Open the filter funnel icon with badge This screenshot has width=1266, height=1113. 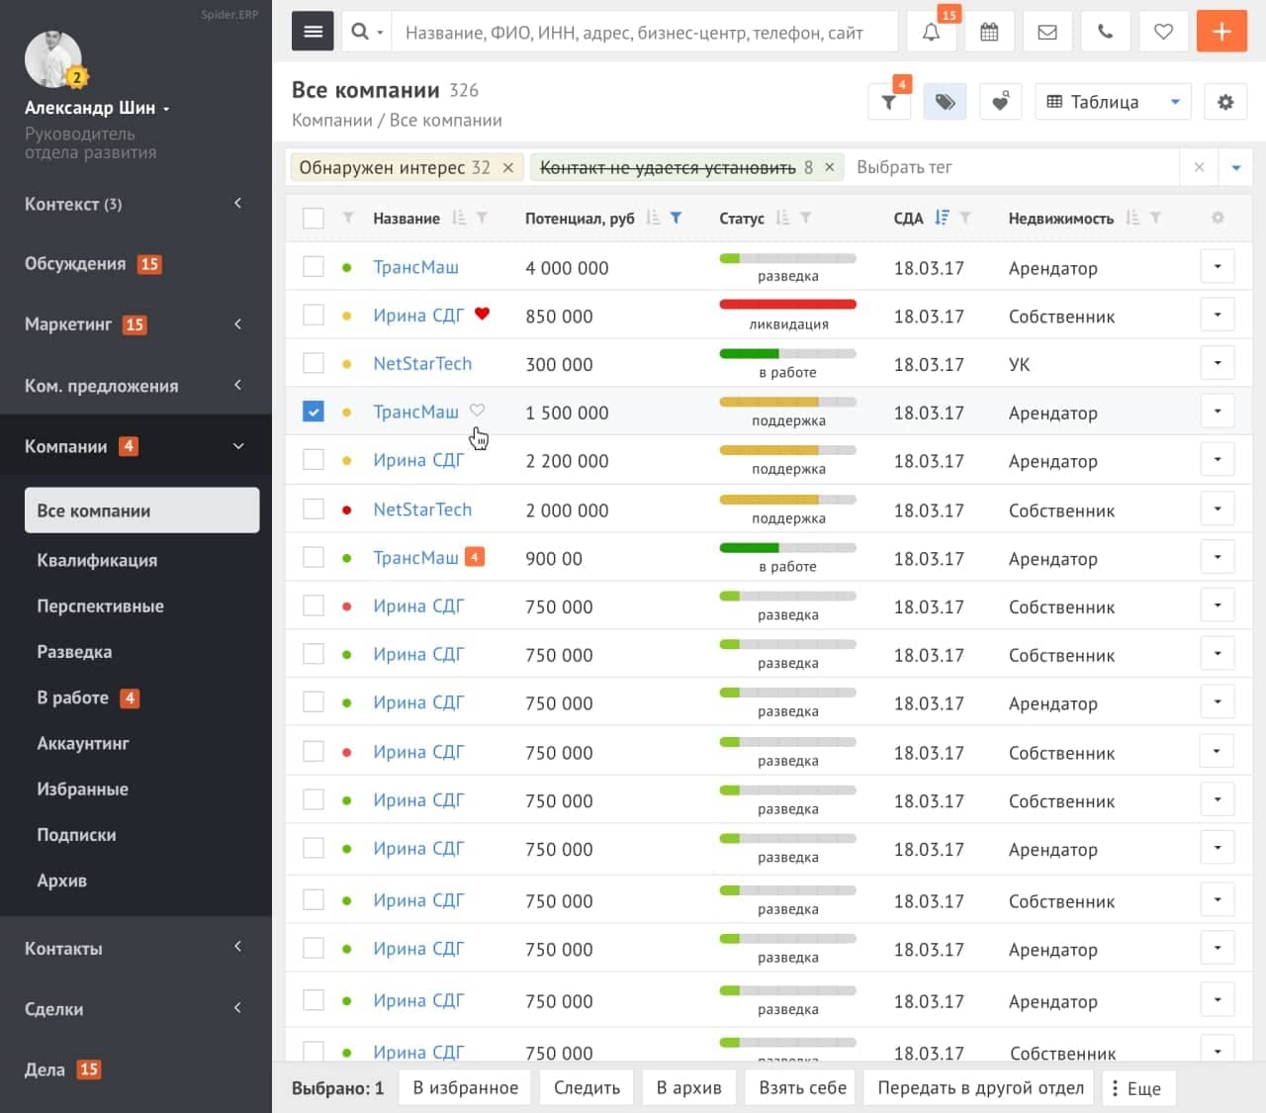point(888,102)
